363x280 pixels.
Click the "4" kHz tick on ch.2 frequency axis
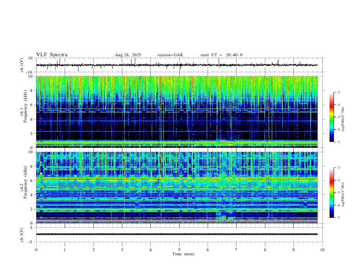32,195
